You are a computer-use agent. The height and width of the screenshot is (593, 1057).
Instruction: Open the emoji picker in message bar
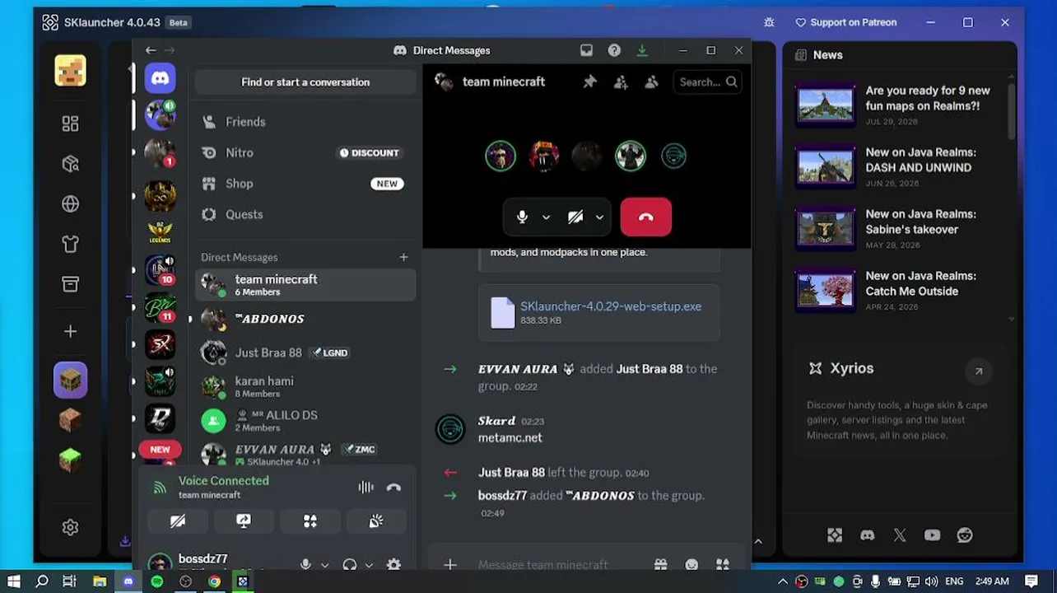[691, 564]
